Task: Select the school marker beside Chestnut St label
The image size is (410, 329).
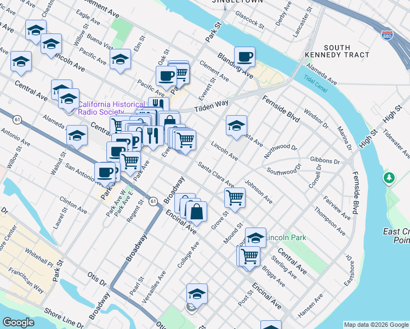Action: (x=36, y=32)
